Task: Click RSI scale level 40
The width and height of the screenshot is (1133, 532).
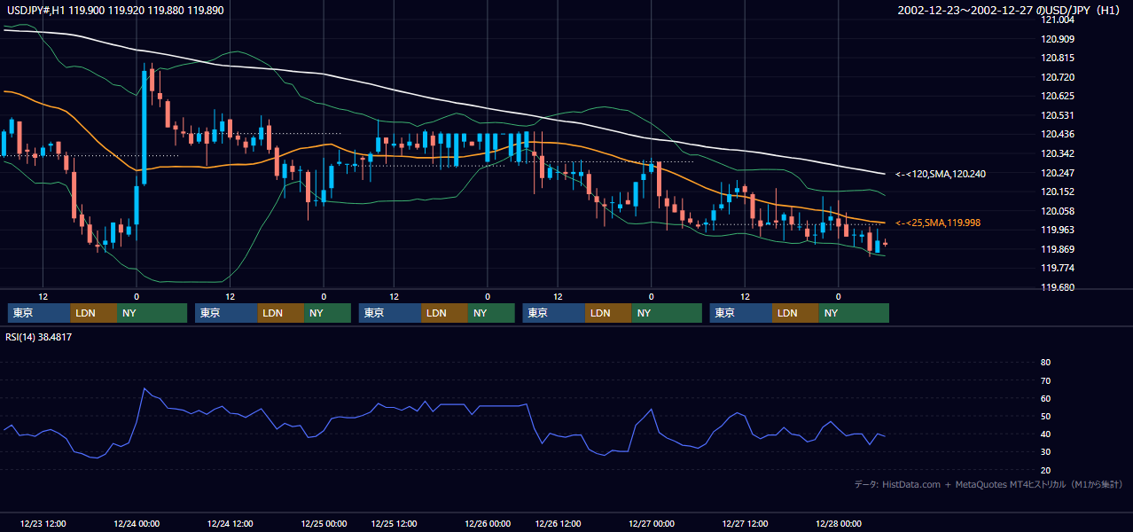Action: pyautogui.click(x=1045, y=434)
